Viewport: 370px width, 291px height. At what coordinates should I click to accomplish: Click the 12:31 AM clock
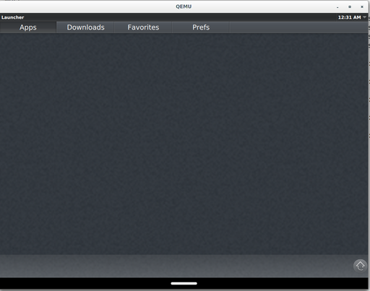click(x=349, y=17)
